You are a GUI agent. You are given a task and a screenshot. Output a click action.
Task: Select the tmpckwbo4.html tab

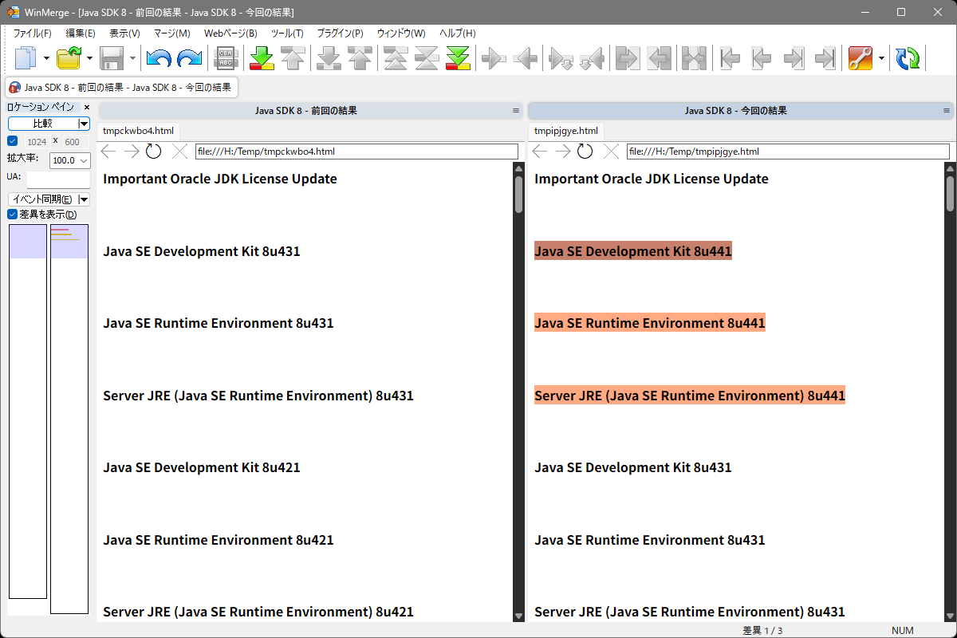(139, 131)
